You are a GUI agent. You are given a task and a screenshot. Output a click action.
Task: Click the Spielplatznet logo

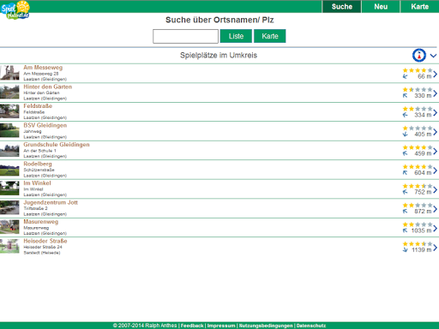pyautogui.click(x=15, y=9)
